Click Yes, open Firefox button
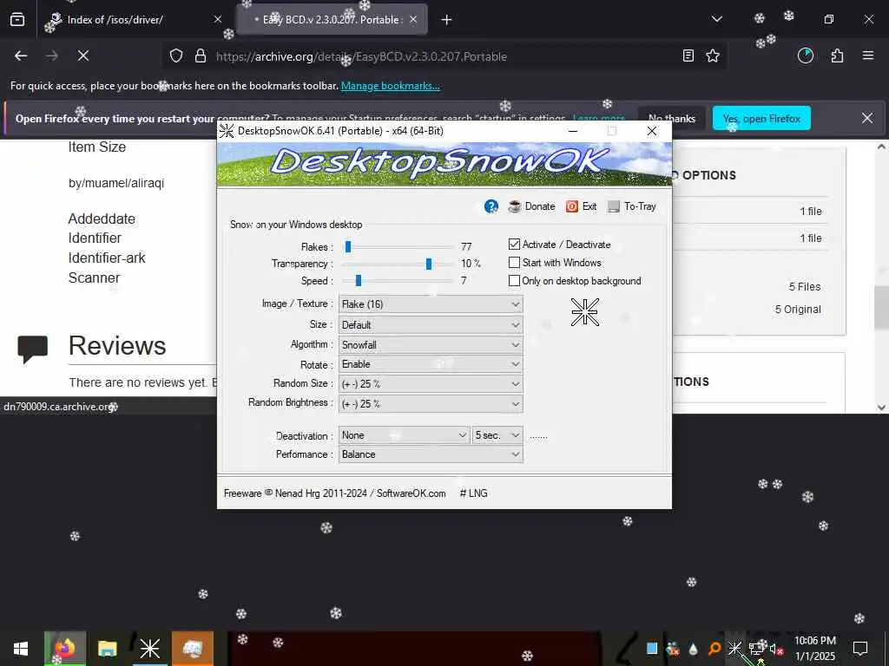This screenshot has width=889, height=666. [x=761, y=118]
